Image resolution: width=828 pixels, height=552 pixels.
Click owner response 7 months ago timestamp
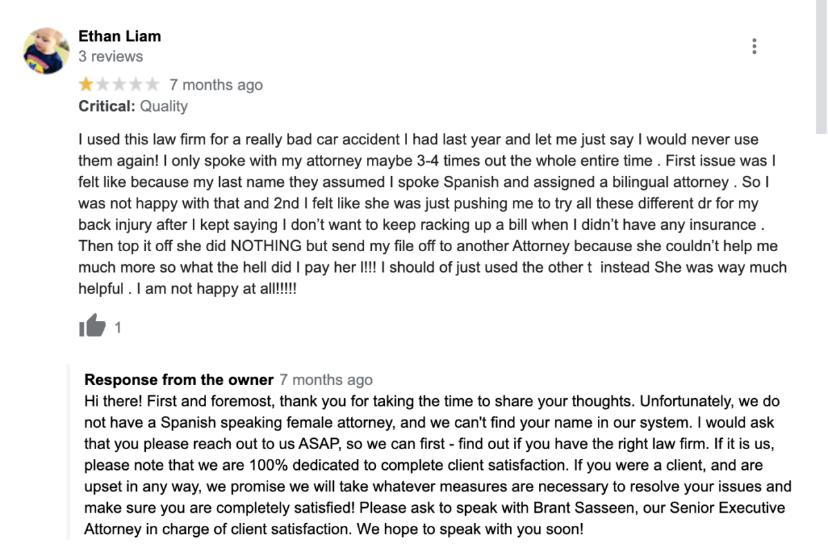coord(326,379)
